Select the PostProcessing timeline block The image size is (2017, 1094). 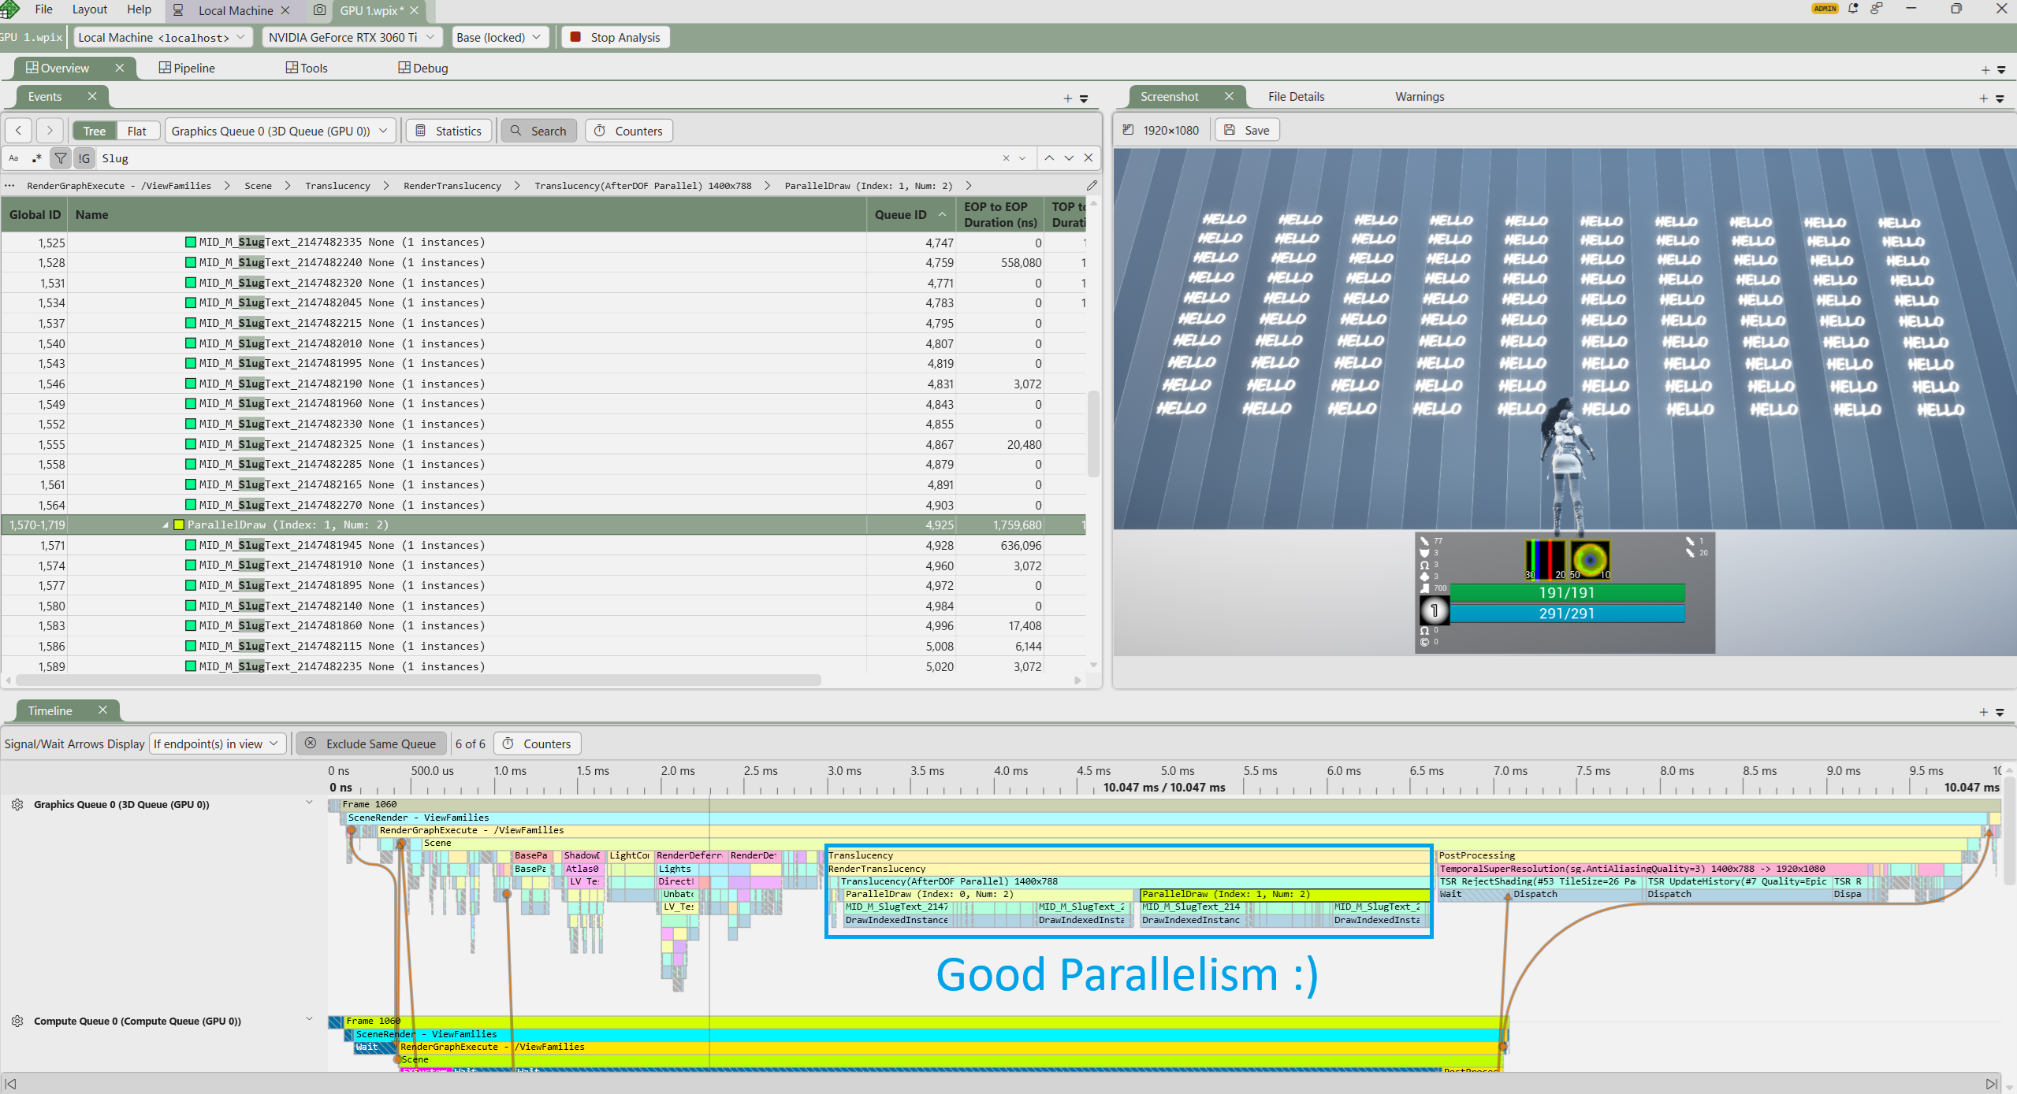point(1700,855)
